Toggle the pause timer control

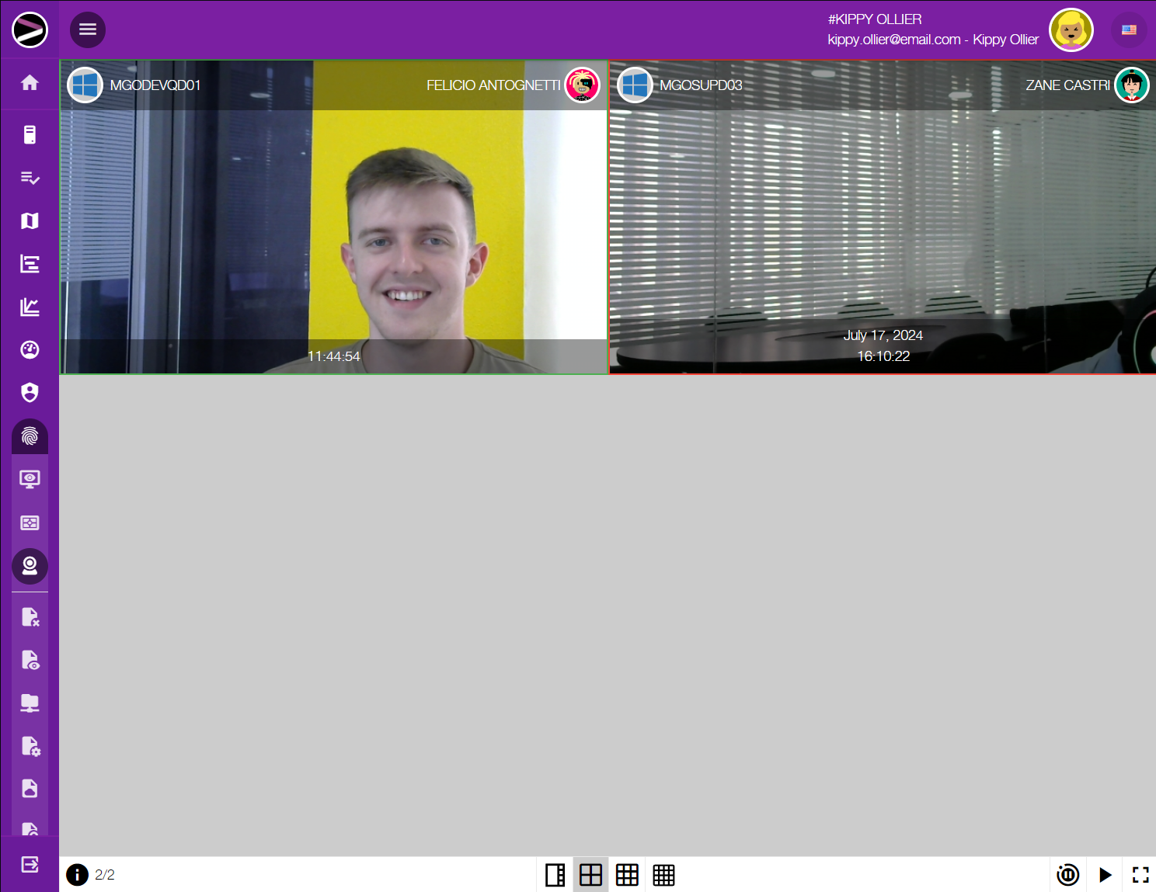click(x=1067, y=875)
